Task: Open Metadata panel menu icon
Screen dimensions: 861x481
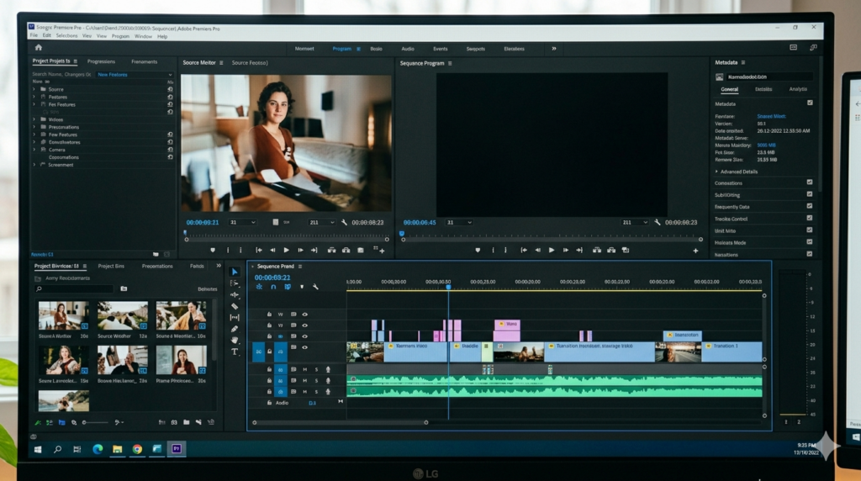Action: point(743,62)
